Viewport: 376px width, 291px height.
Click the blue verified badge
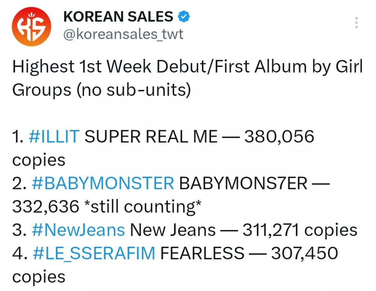pos(184,17)
